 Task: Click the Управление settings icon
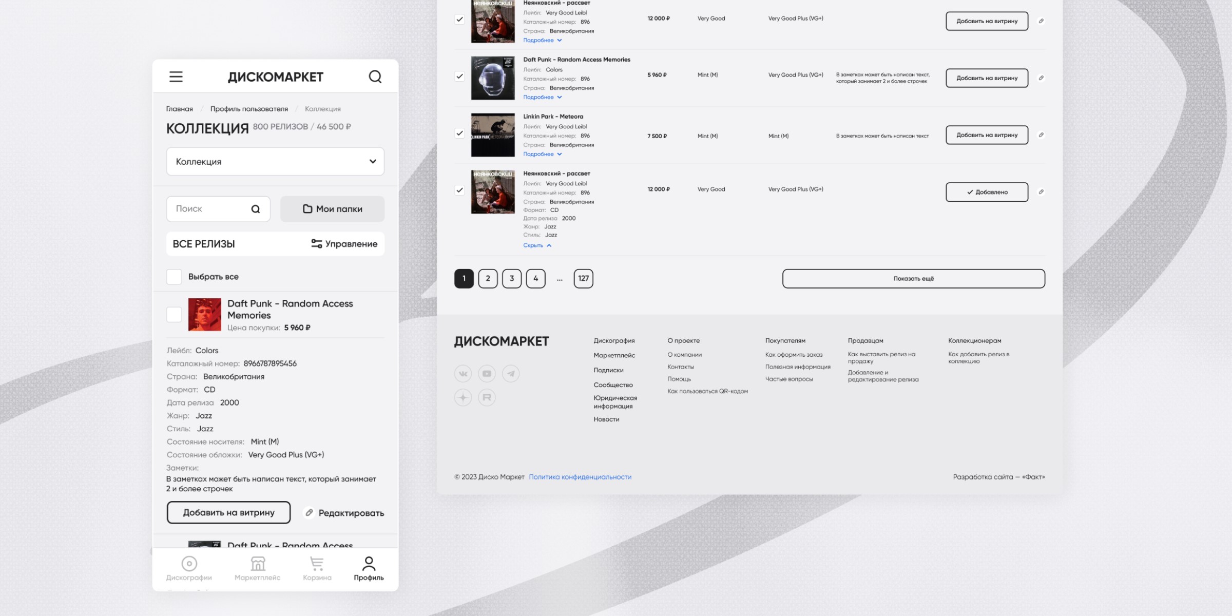tap(316, 243)
